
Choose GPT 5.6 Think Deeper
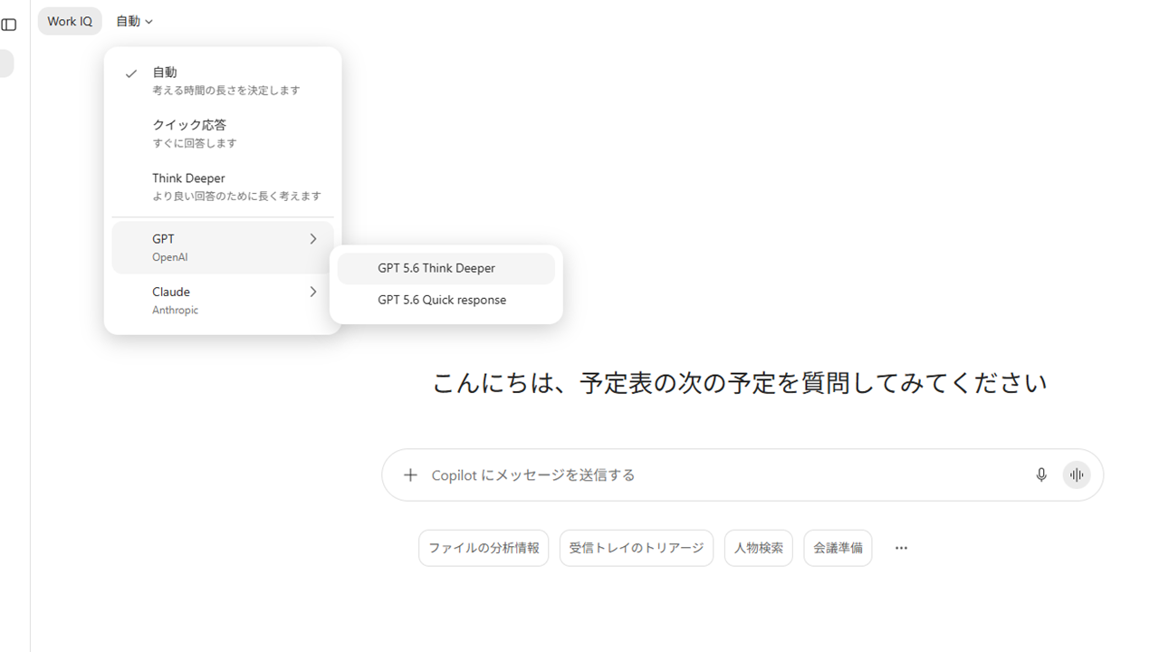tap(445, 268)
